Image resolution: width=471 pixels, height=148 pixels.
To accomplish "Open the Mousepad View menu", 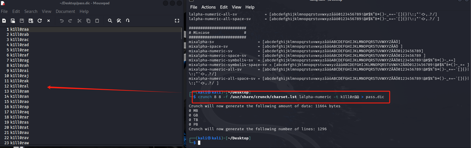I will [x=47, y=11].
